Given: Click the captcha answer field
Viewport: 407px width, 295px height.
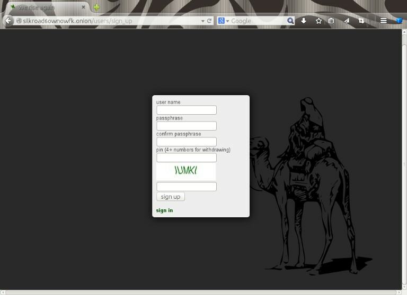Looking at the screenshot, I should tap(187, 187).
